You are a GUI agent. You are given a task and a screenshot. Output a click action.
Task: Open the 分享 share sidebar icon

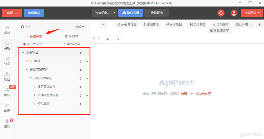(x=7, y=61)
